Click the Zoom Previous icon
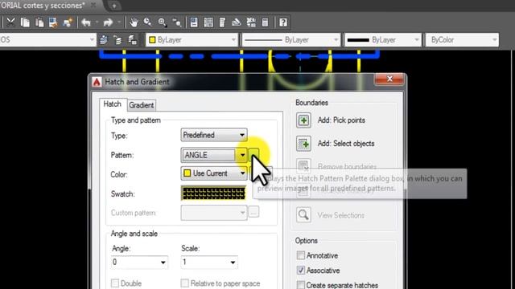515x289 pixels. 177,22
